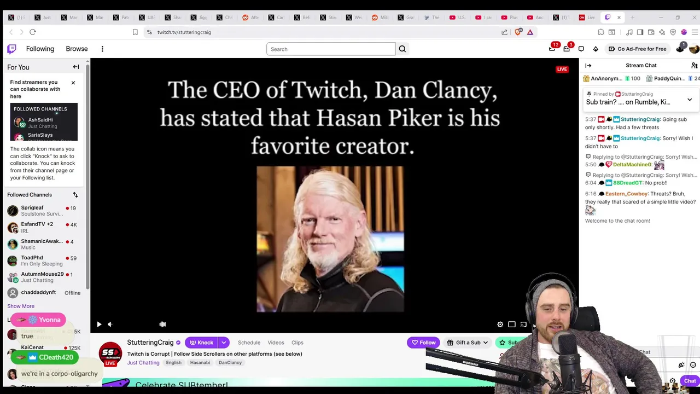
Task: Click the English language tag
Action: pos(173,362)
